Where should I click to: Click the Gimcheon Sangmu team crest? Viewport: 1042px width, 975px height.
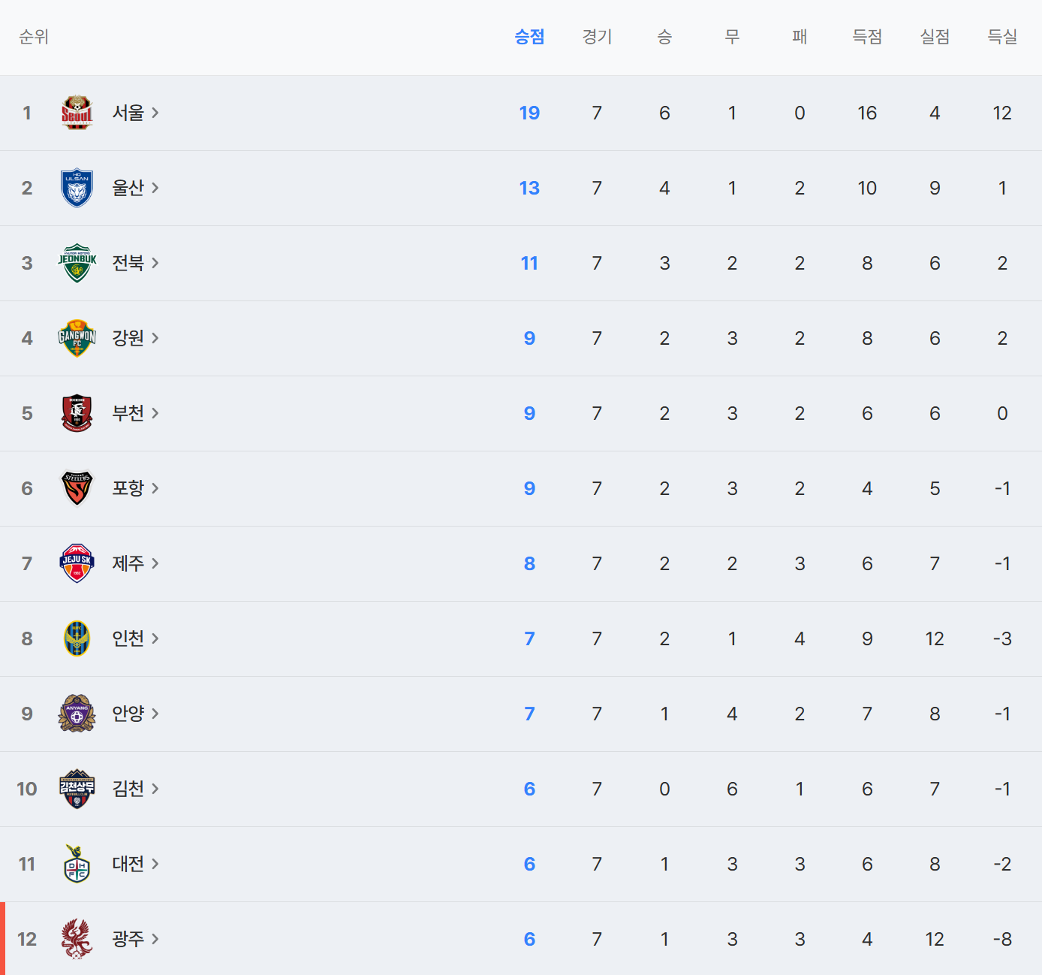pyautogui.click(x=77, y=789)
